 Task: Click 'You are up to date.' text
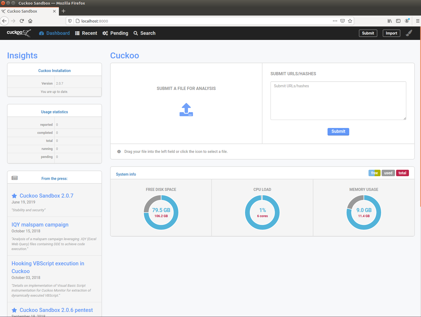[x=54, y=92]
